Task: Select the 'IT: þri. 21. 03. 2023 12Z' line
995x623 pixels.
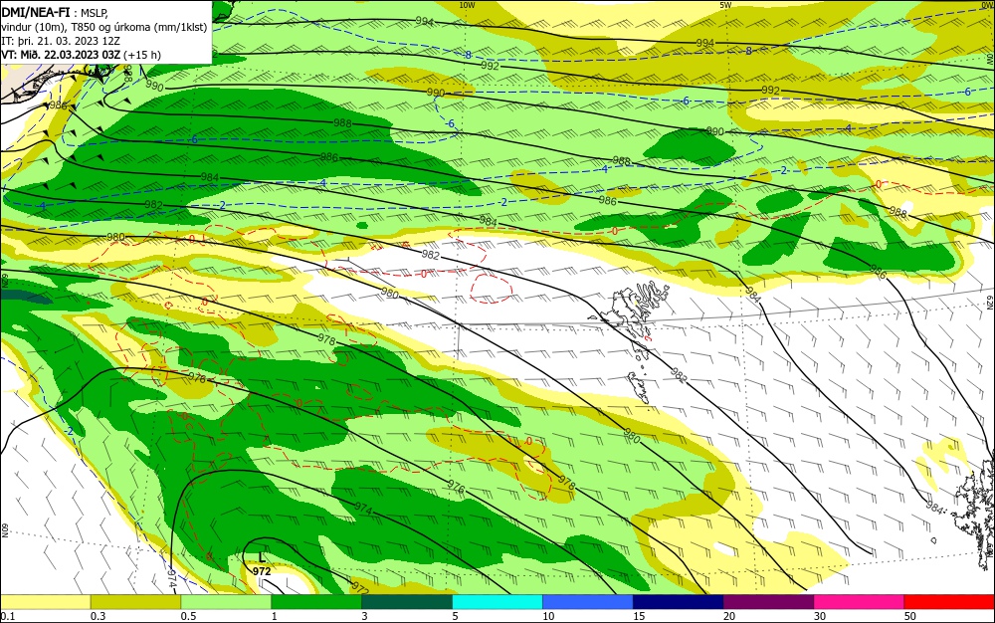Action: (x=61, y=41)
